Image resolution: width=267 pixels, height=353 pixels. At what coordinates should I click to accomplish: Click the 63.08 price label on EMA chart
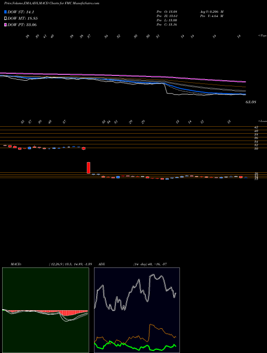251,102
